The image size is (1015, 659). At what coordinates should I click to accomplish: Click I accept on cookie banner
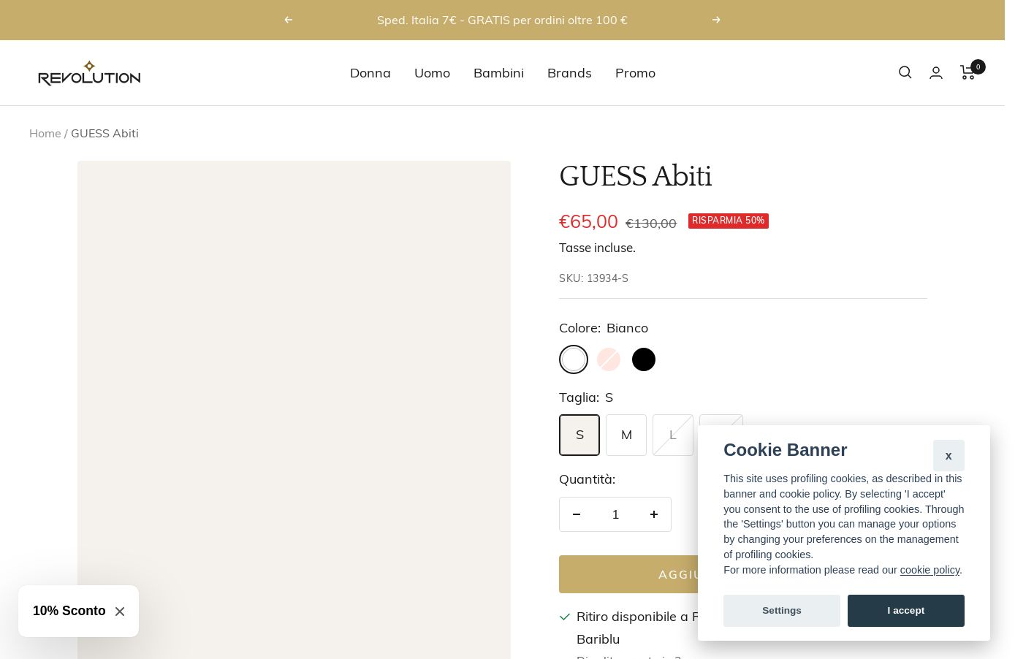906,611
